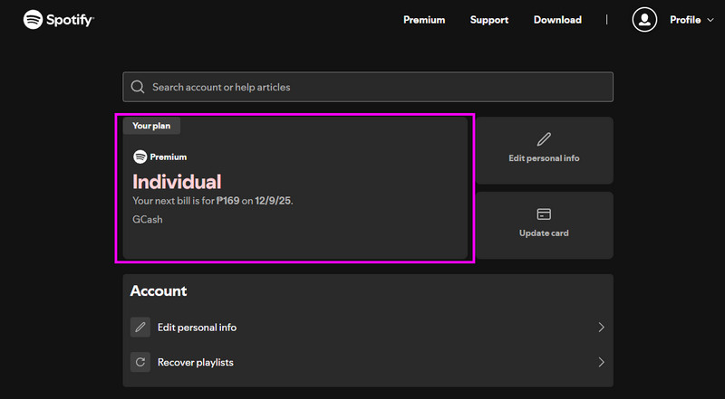Click the Profile label in the header
The height and width of the screenshot is (399, 725).
(x=684, y=20)
